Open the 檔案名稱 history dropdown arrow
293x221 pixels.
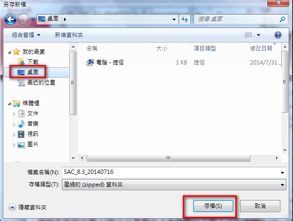(x=282, y=172)
